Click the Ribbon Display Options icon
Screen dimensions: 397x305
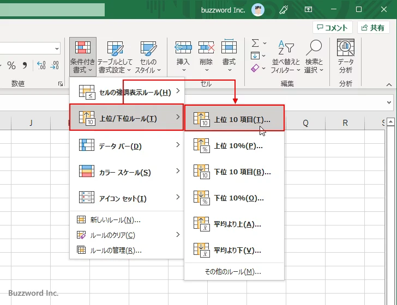(308, 10)
